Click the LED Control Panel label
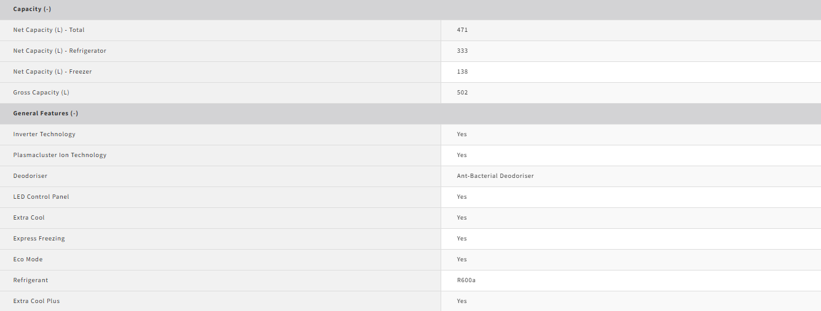The width and height of the screenshot is (821, 311). (x=41, y=197)
